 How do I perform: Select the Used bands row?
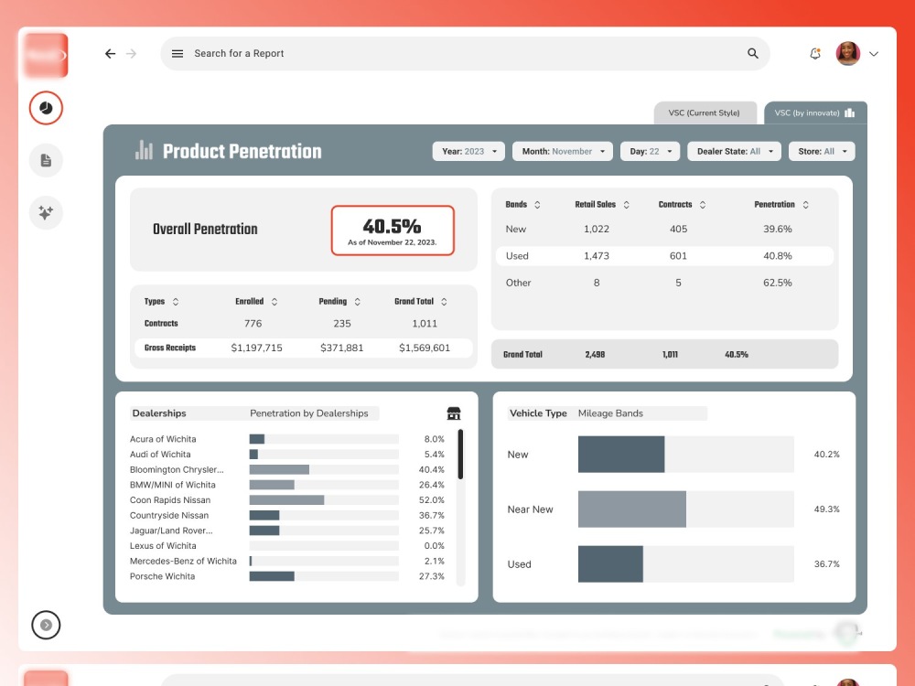click(x=664, y=256)
